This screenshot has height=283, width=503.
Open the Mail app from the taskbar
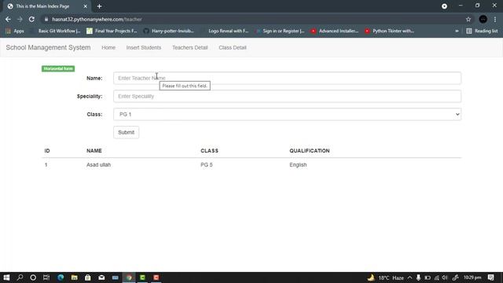point(101,277)
